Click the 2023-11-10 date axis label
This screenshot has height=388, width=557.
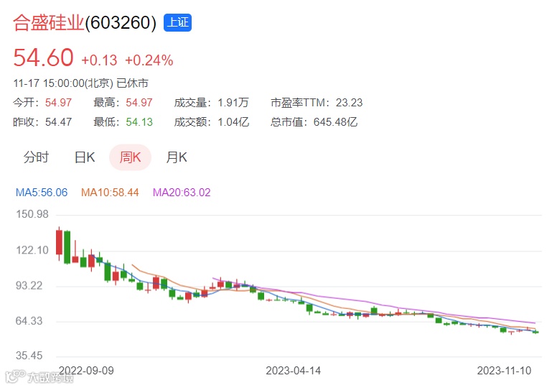coord(504,371)
